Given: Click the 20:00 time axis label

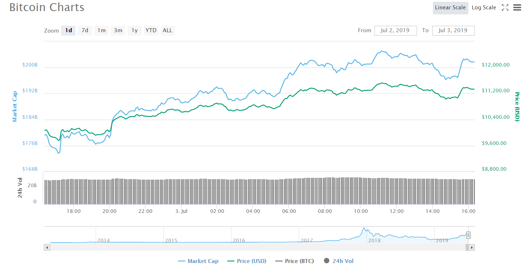Looking at the screenshot, I should tap(109, 211).
